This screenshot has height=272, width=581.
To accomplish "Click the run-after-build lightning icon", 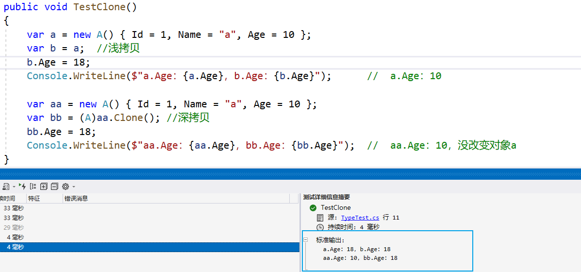I will click(x=22, y=187).
